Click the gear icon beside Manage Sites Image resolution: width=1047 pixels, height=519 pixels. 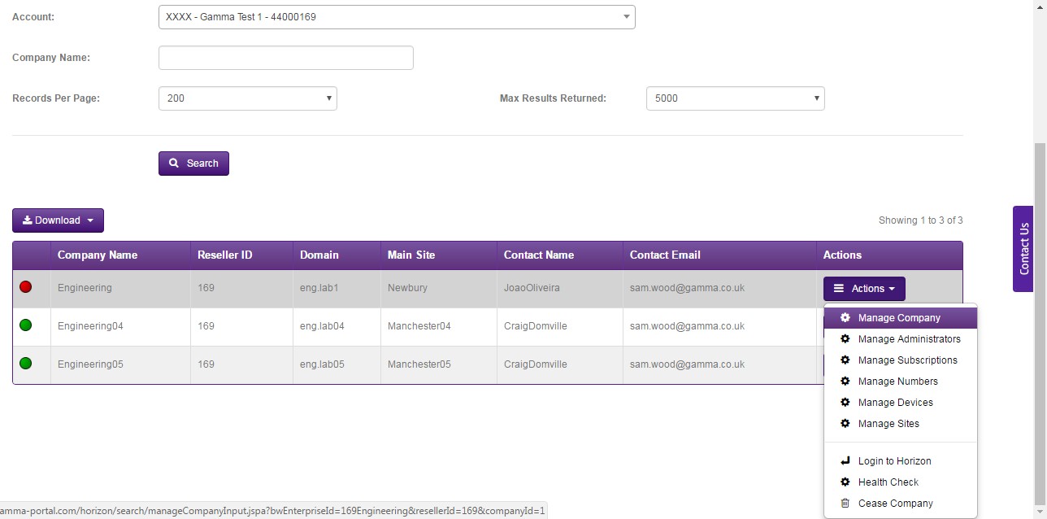[x=845, y=424]
